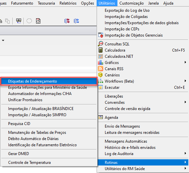Choose Unificar Prontuários

tap(49, 100)
